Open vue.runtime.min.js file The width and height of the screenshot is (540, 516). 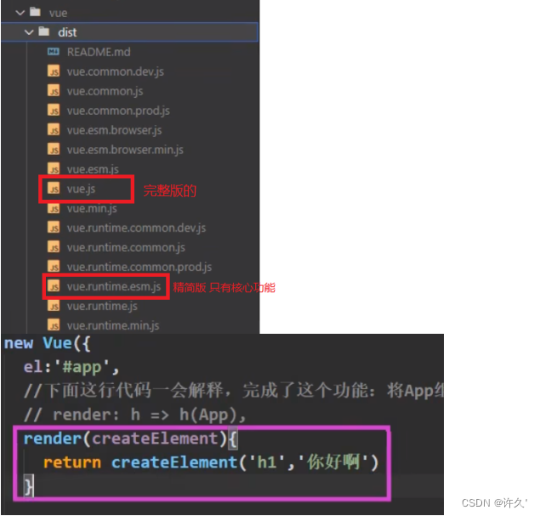[113, 326]
